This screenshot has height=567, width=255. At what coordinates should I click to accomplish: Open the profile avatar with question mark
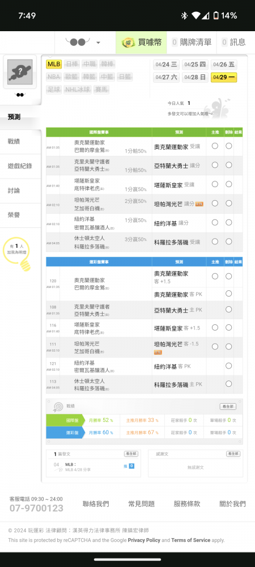pyautogui.click(x=20, y=72)
